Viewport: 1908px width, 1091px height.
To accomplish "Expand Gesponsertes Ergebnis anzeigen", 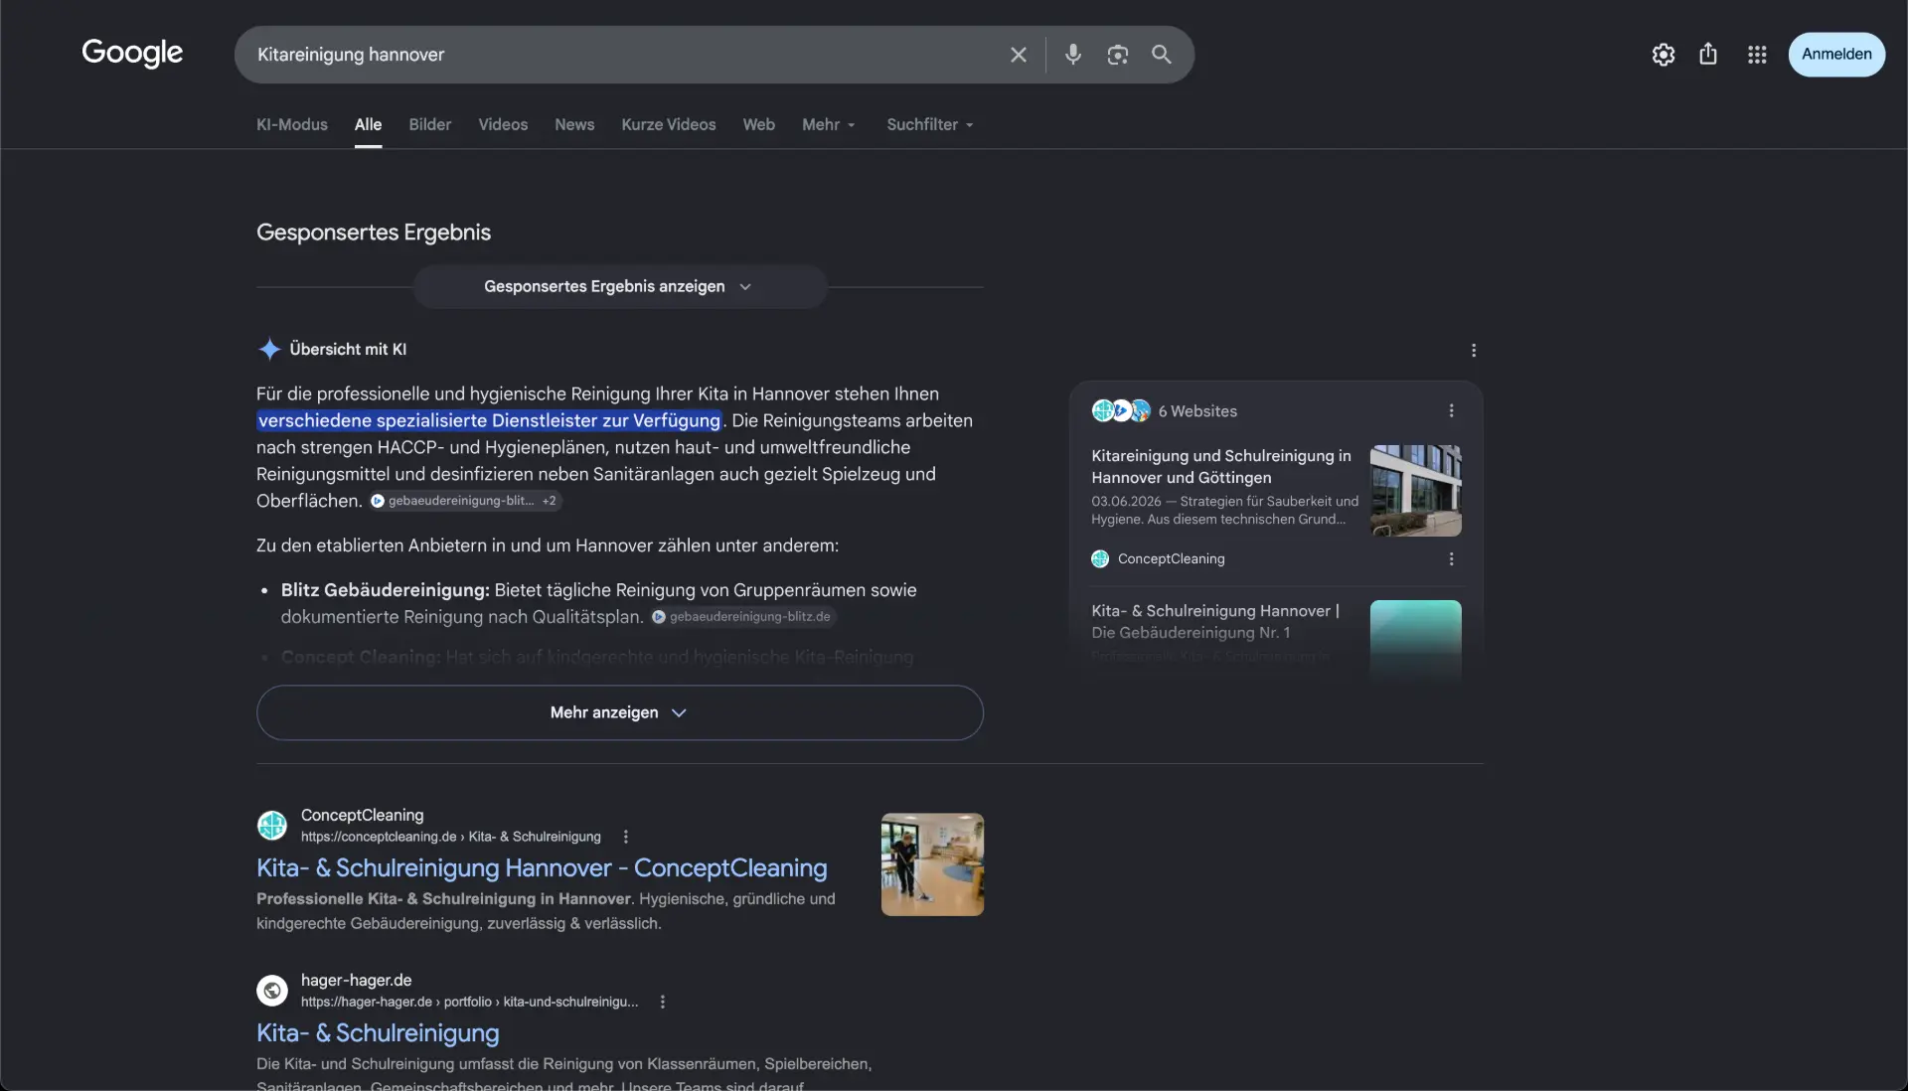I will coord(620,286).
